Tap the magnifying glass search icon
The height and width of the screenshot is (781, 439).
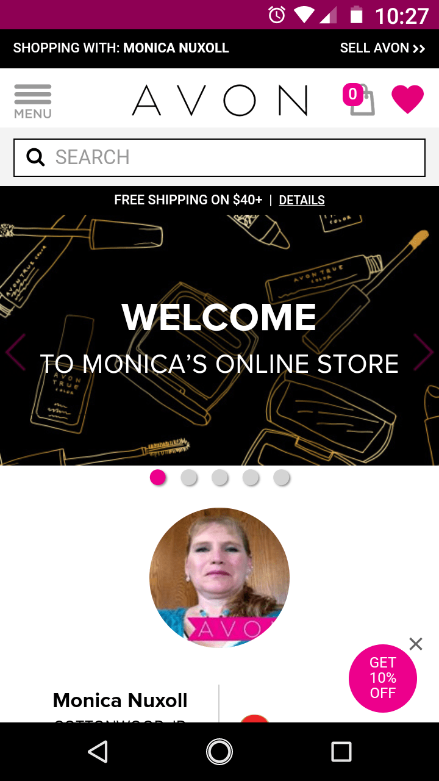36,157
